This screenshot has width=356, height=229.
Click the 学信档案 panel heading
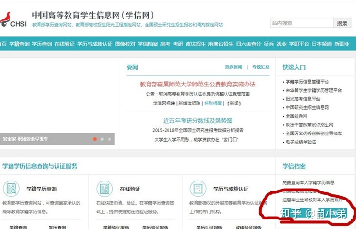click(x=294, y=166)
